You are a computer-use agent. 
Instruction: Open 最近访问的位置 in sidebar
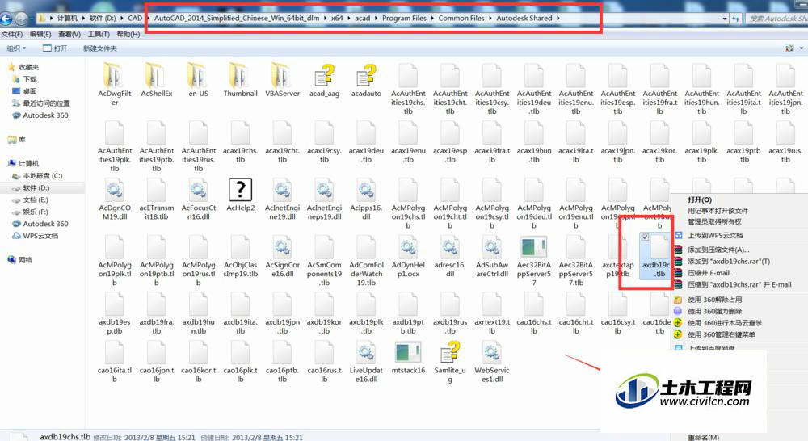click(x=46, y=103)
